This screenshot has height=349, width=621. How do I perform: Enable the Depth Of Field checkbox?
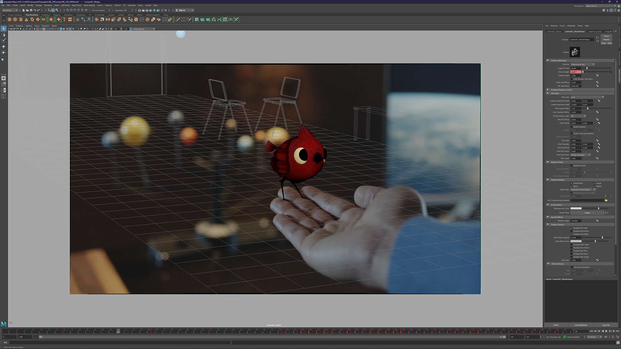(572, 166)
